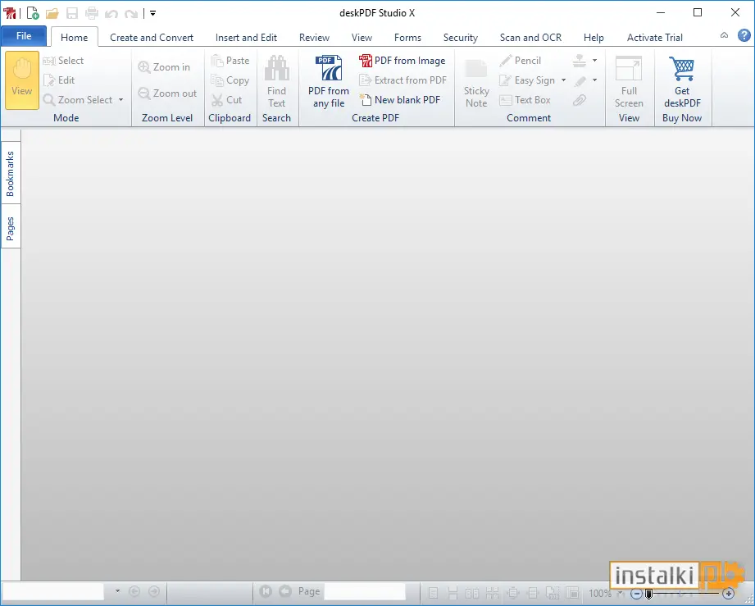
Task: Open the status bar field dropdown arrow
Action: (117, 590)
